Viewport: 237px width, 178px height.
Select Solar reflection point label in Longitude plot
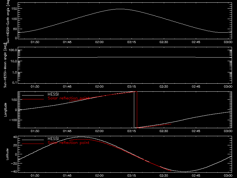pos(68,98)
